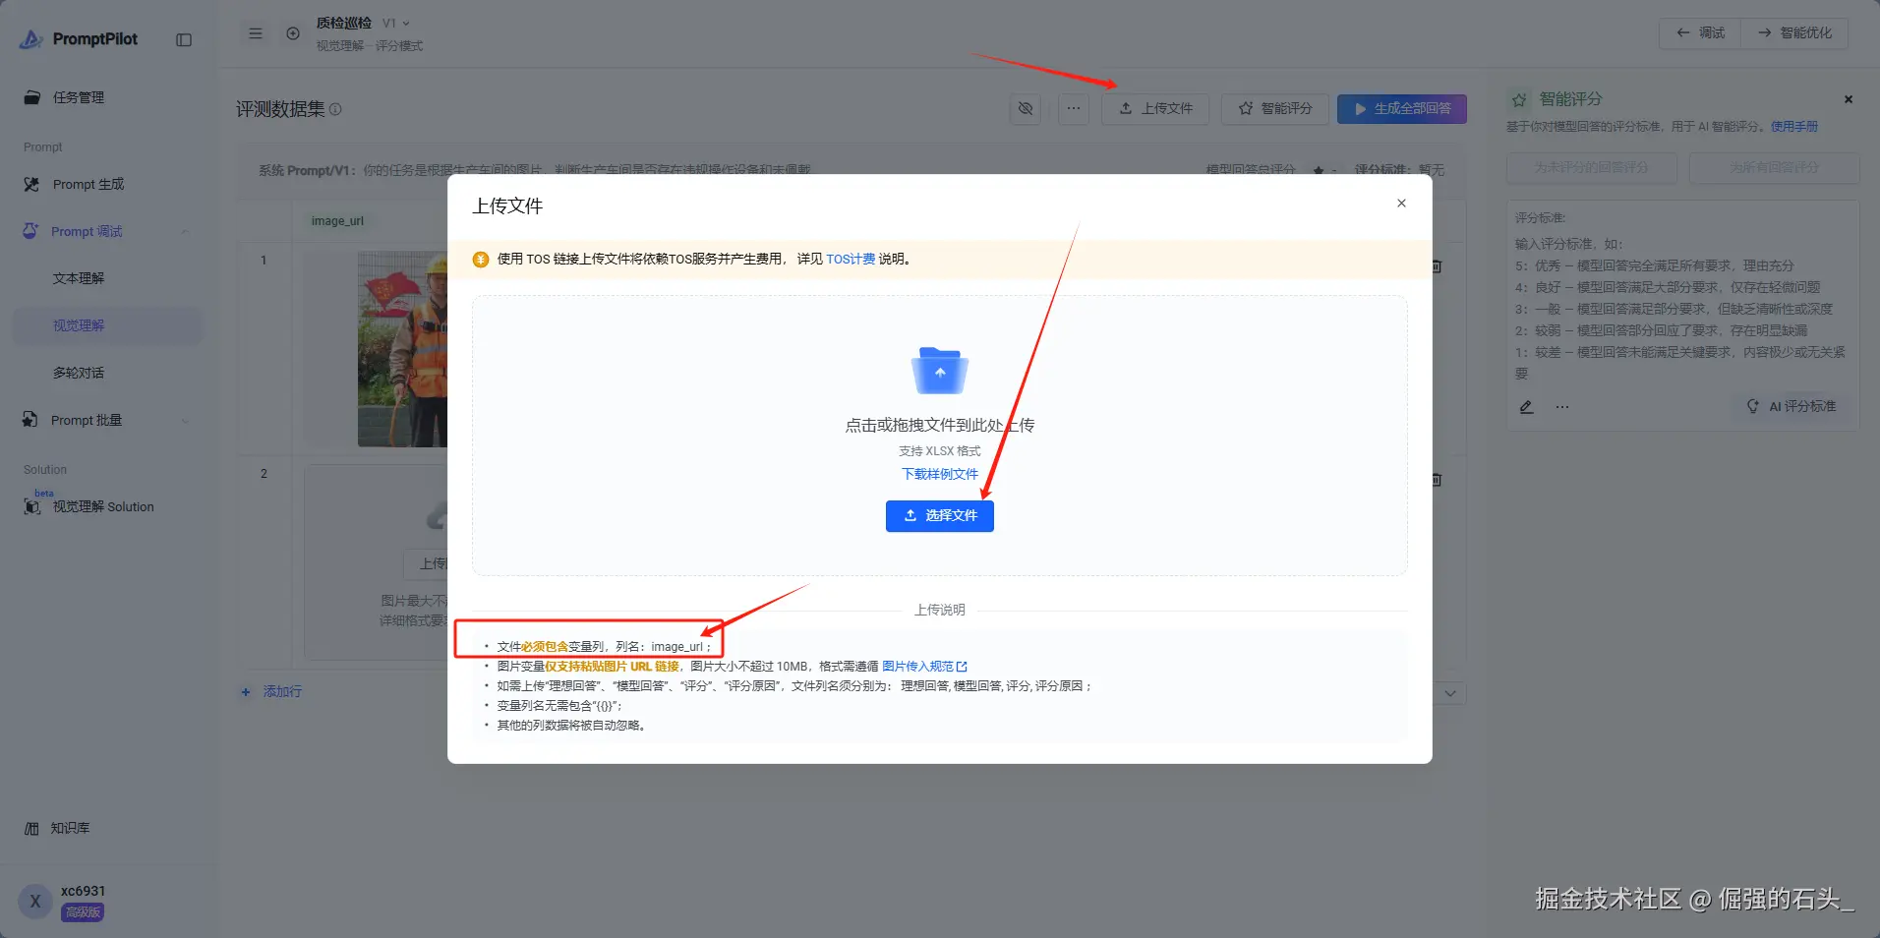Click 添加行 to add a row
The image size is (1880, 938).
(x=272, y=692)
